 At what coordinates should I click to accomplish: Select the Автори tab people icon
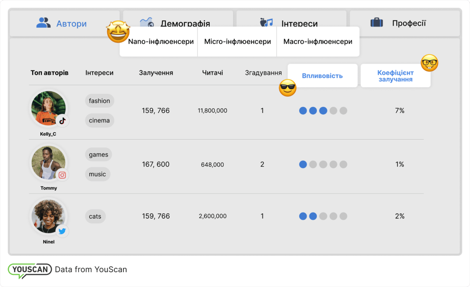click(x=44, y=23)
